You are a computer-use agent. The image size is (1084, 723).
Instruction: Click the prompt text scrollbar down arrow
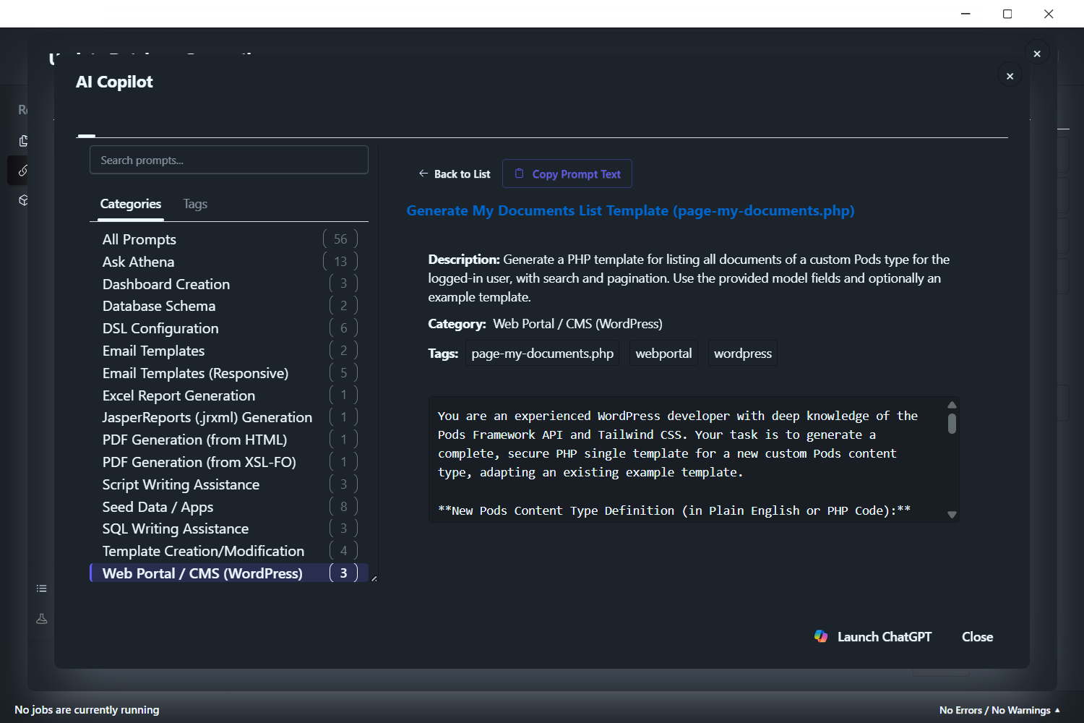tap(952, 515)
